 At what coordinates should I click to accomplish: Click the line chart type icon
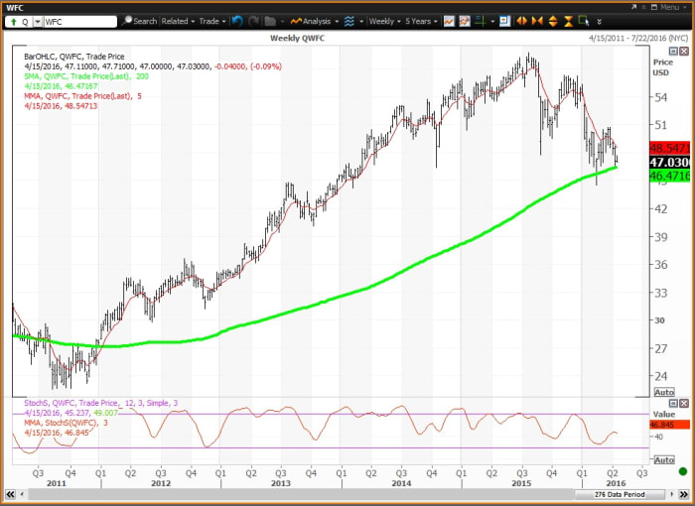point(450,20)
